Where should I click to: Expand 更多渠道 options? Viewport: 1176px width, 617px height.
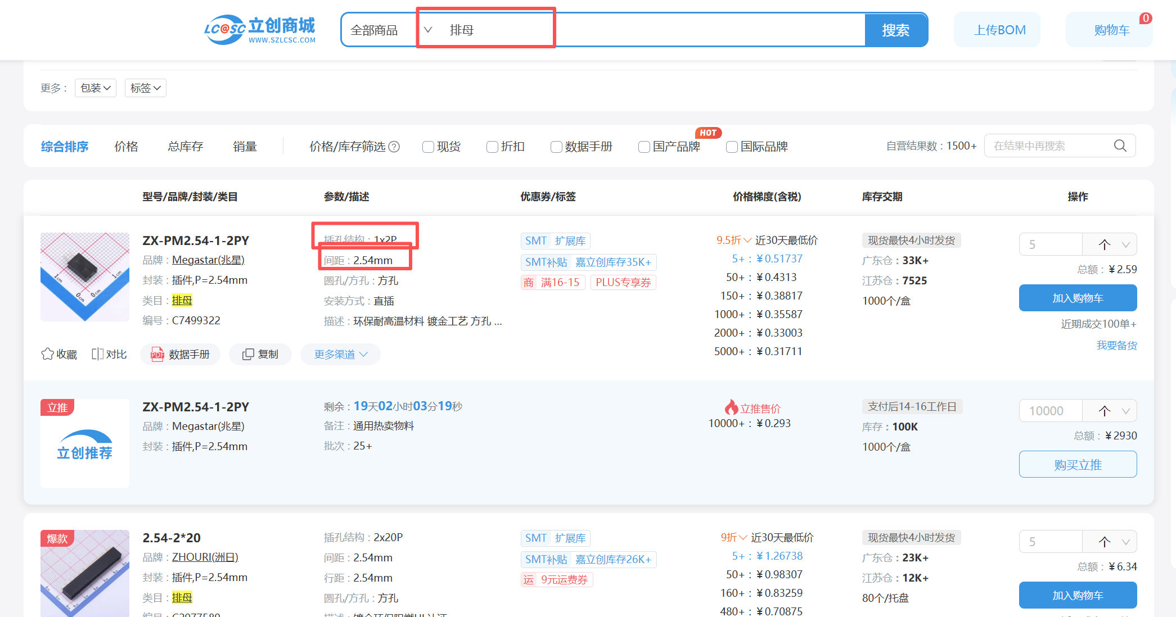340,354
